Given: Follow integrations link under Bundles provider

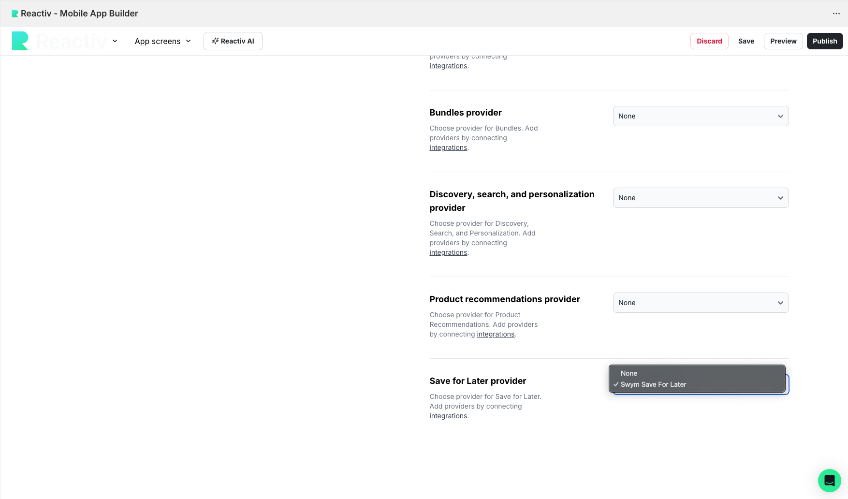Looking at the screenshot, I should [x=448, y=147].
